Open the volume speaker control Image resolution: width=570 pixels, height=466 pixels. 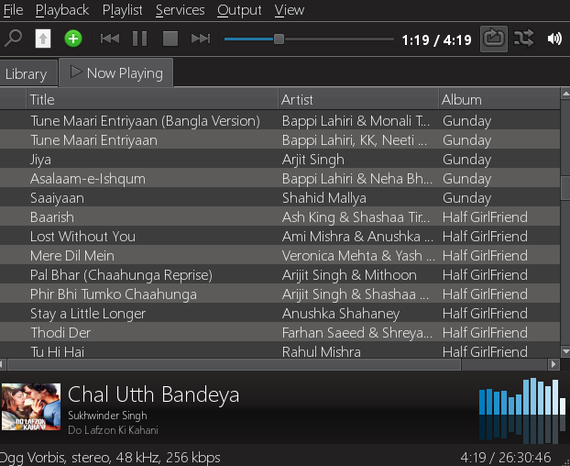pos(554,39)
